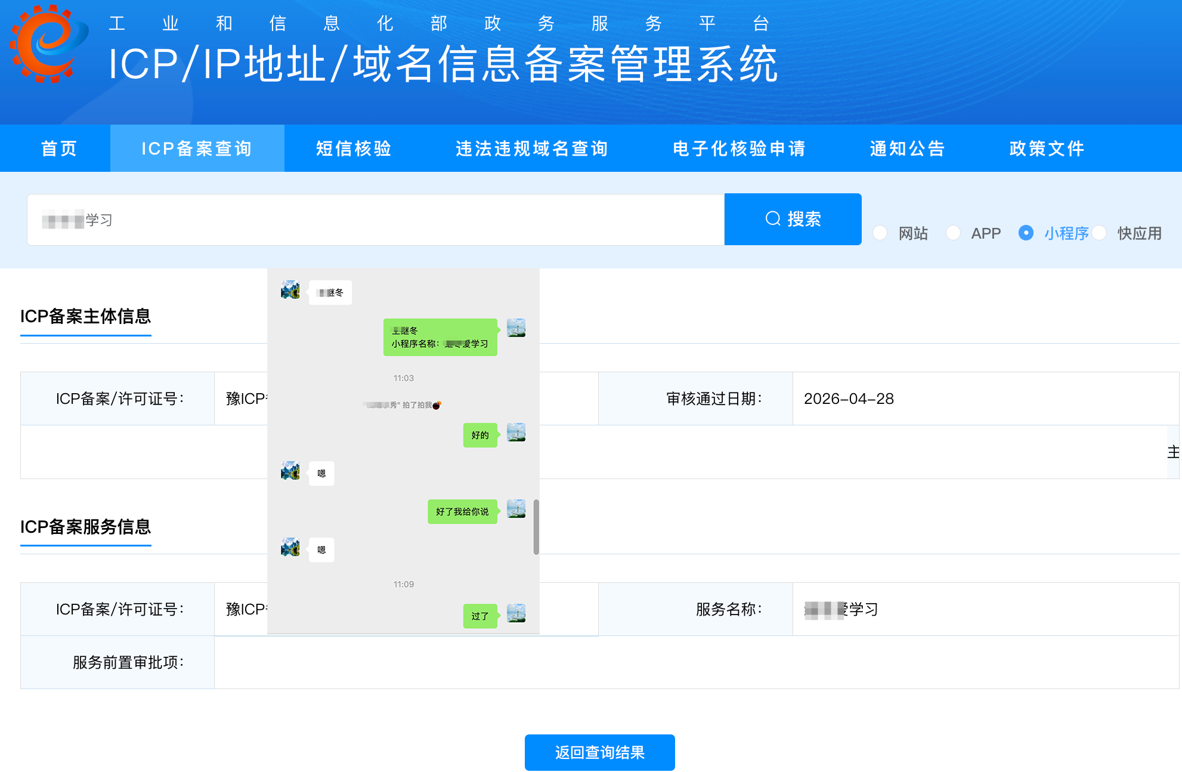Open the 短信核验 tab
The width and height of the screenshot is (1182, 772).
[354, 149]
